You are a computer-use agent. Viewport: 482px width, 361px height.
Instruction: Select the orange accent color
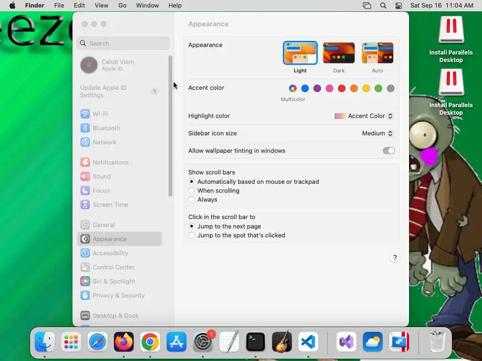point(354,88)
